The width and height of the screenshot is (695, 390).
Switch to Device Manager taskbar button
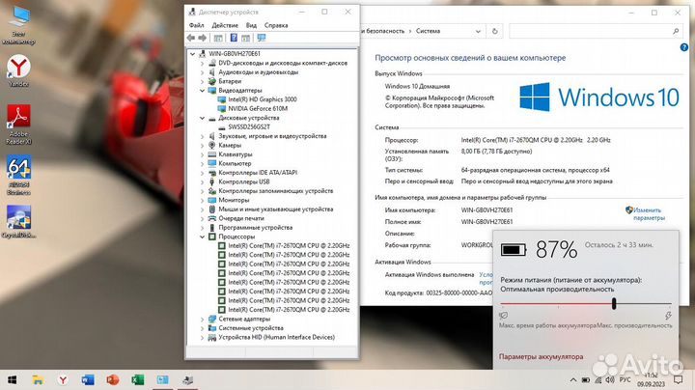click(187, 379)
